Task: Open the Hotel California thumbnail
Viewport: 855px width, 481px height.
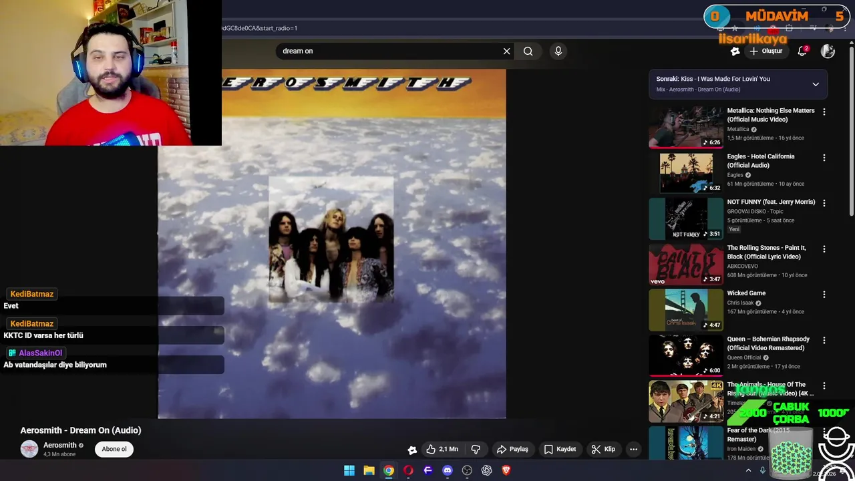Action: pos(686,173)
